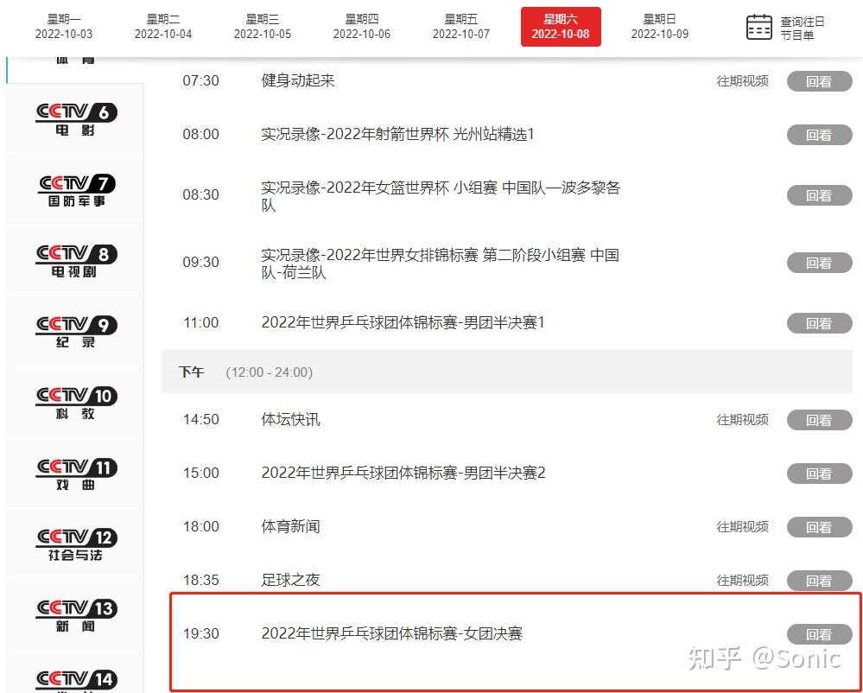This screenshot has width=863, height=693.
Task: Open 往期视频 for 体育新闻
Action: coord(742,527)
